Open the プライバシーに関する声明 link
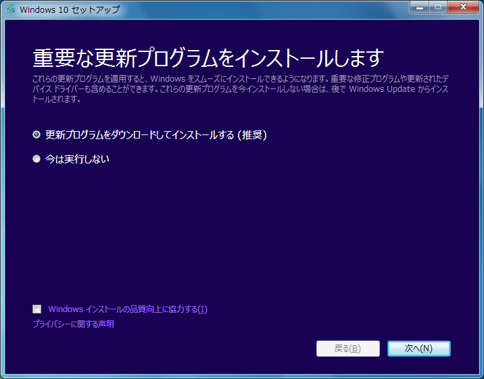Screen dimensions: 484x379 pos(73,324)
